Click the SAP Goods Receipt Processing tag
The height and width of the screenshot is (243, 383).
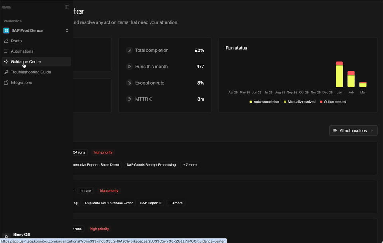tap(151, 165)
